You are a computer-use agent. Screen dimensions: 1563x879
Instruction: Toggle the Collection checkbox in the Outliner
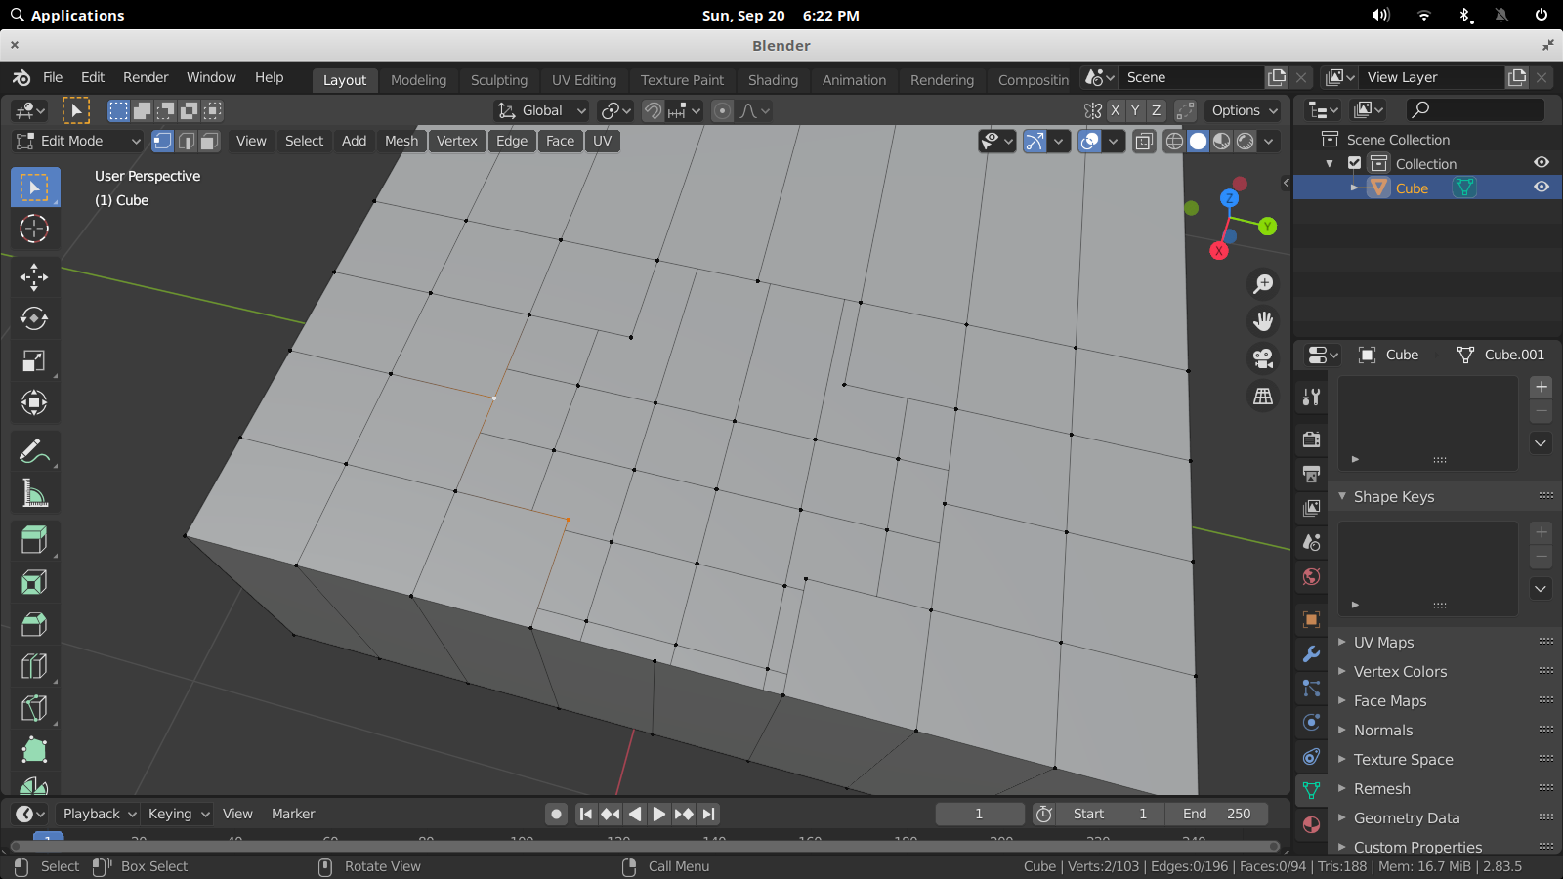point(1355,163)
